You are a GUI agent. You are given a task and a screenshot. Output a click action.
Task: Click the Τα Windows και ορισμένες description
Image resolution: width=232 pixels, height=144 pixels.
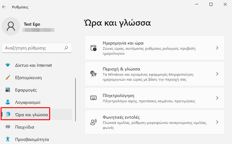[x=148, y=77]
